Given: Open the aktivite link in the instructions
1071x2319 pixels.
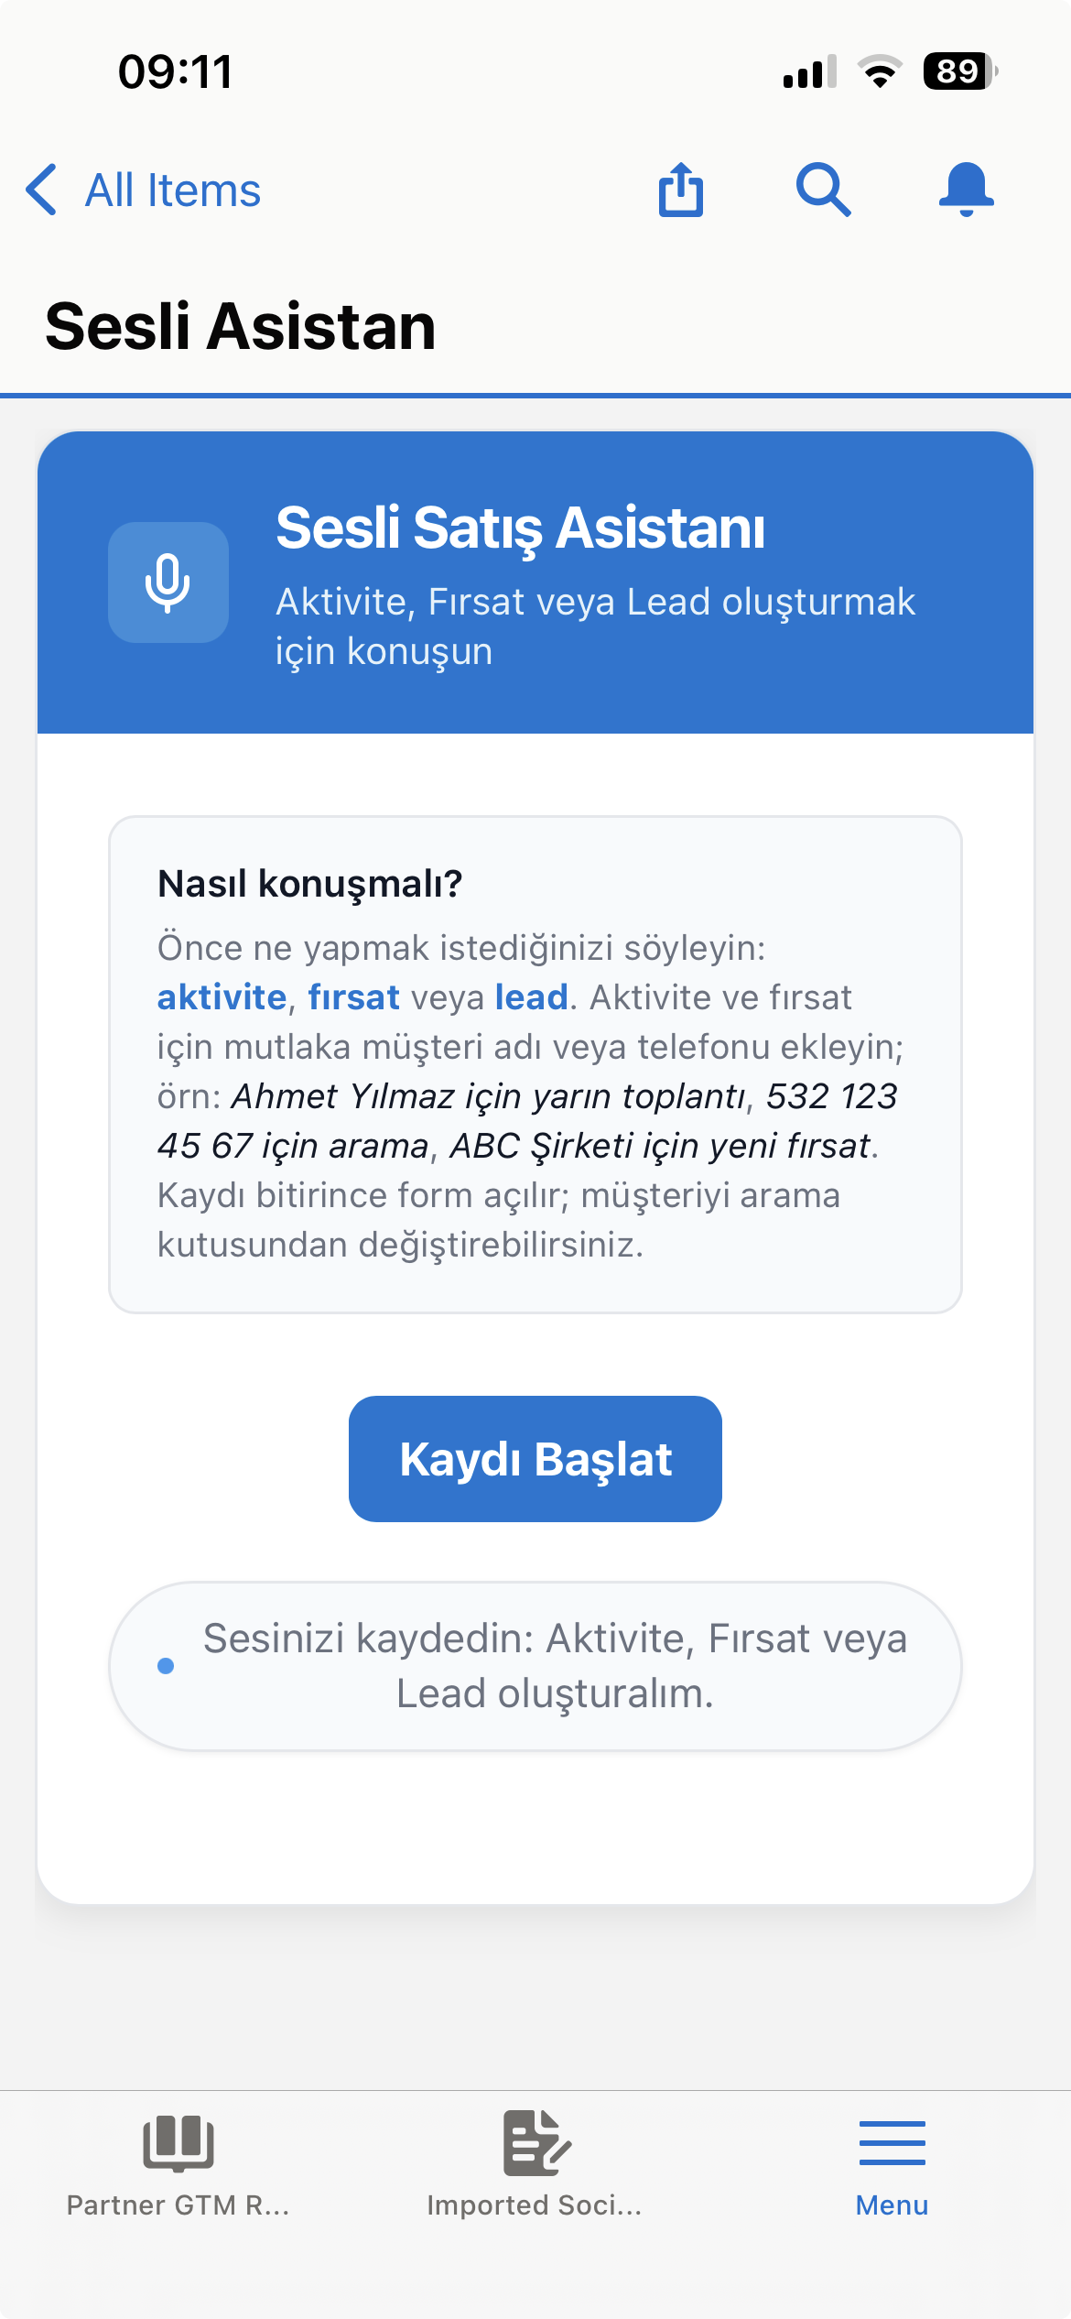Looking at the screenshot, I should [x=220, y=997].
